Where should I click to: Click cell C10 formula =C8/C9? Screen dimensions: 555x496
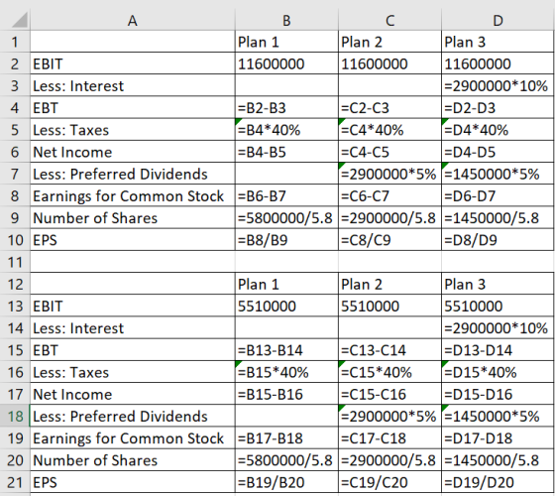tap(389, 239)
